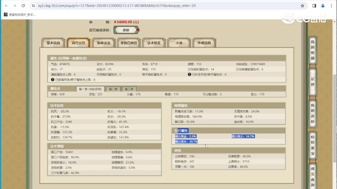
Task: Click the 灵犀一点: 106 entry
Action: [x=184, y=167]
